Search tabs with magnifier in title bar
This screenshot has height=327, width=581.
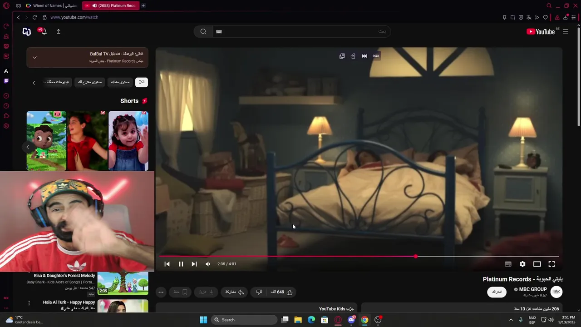click(549, 5)
